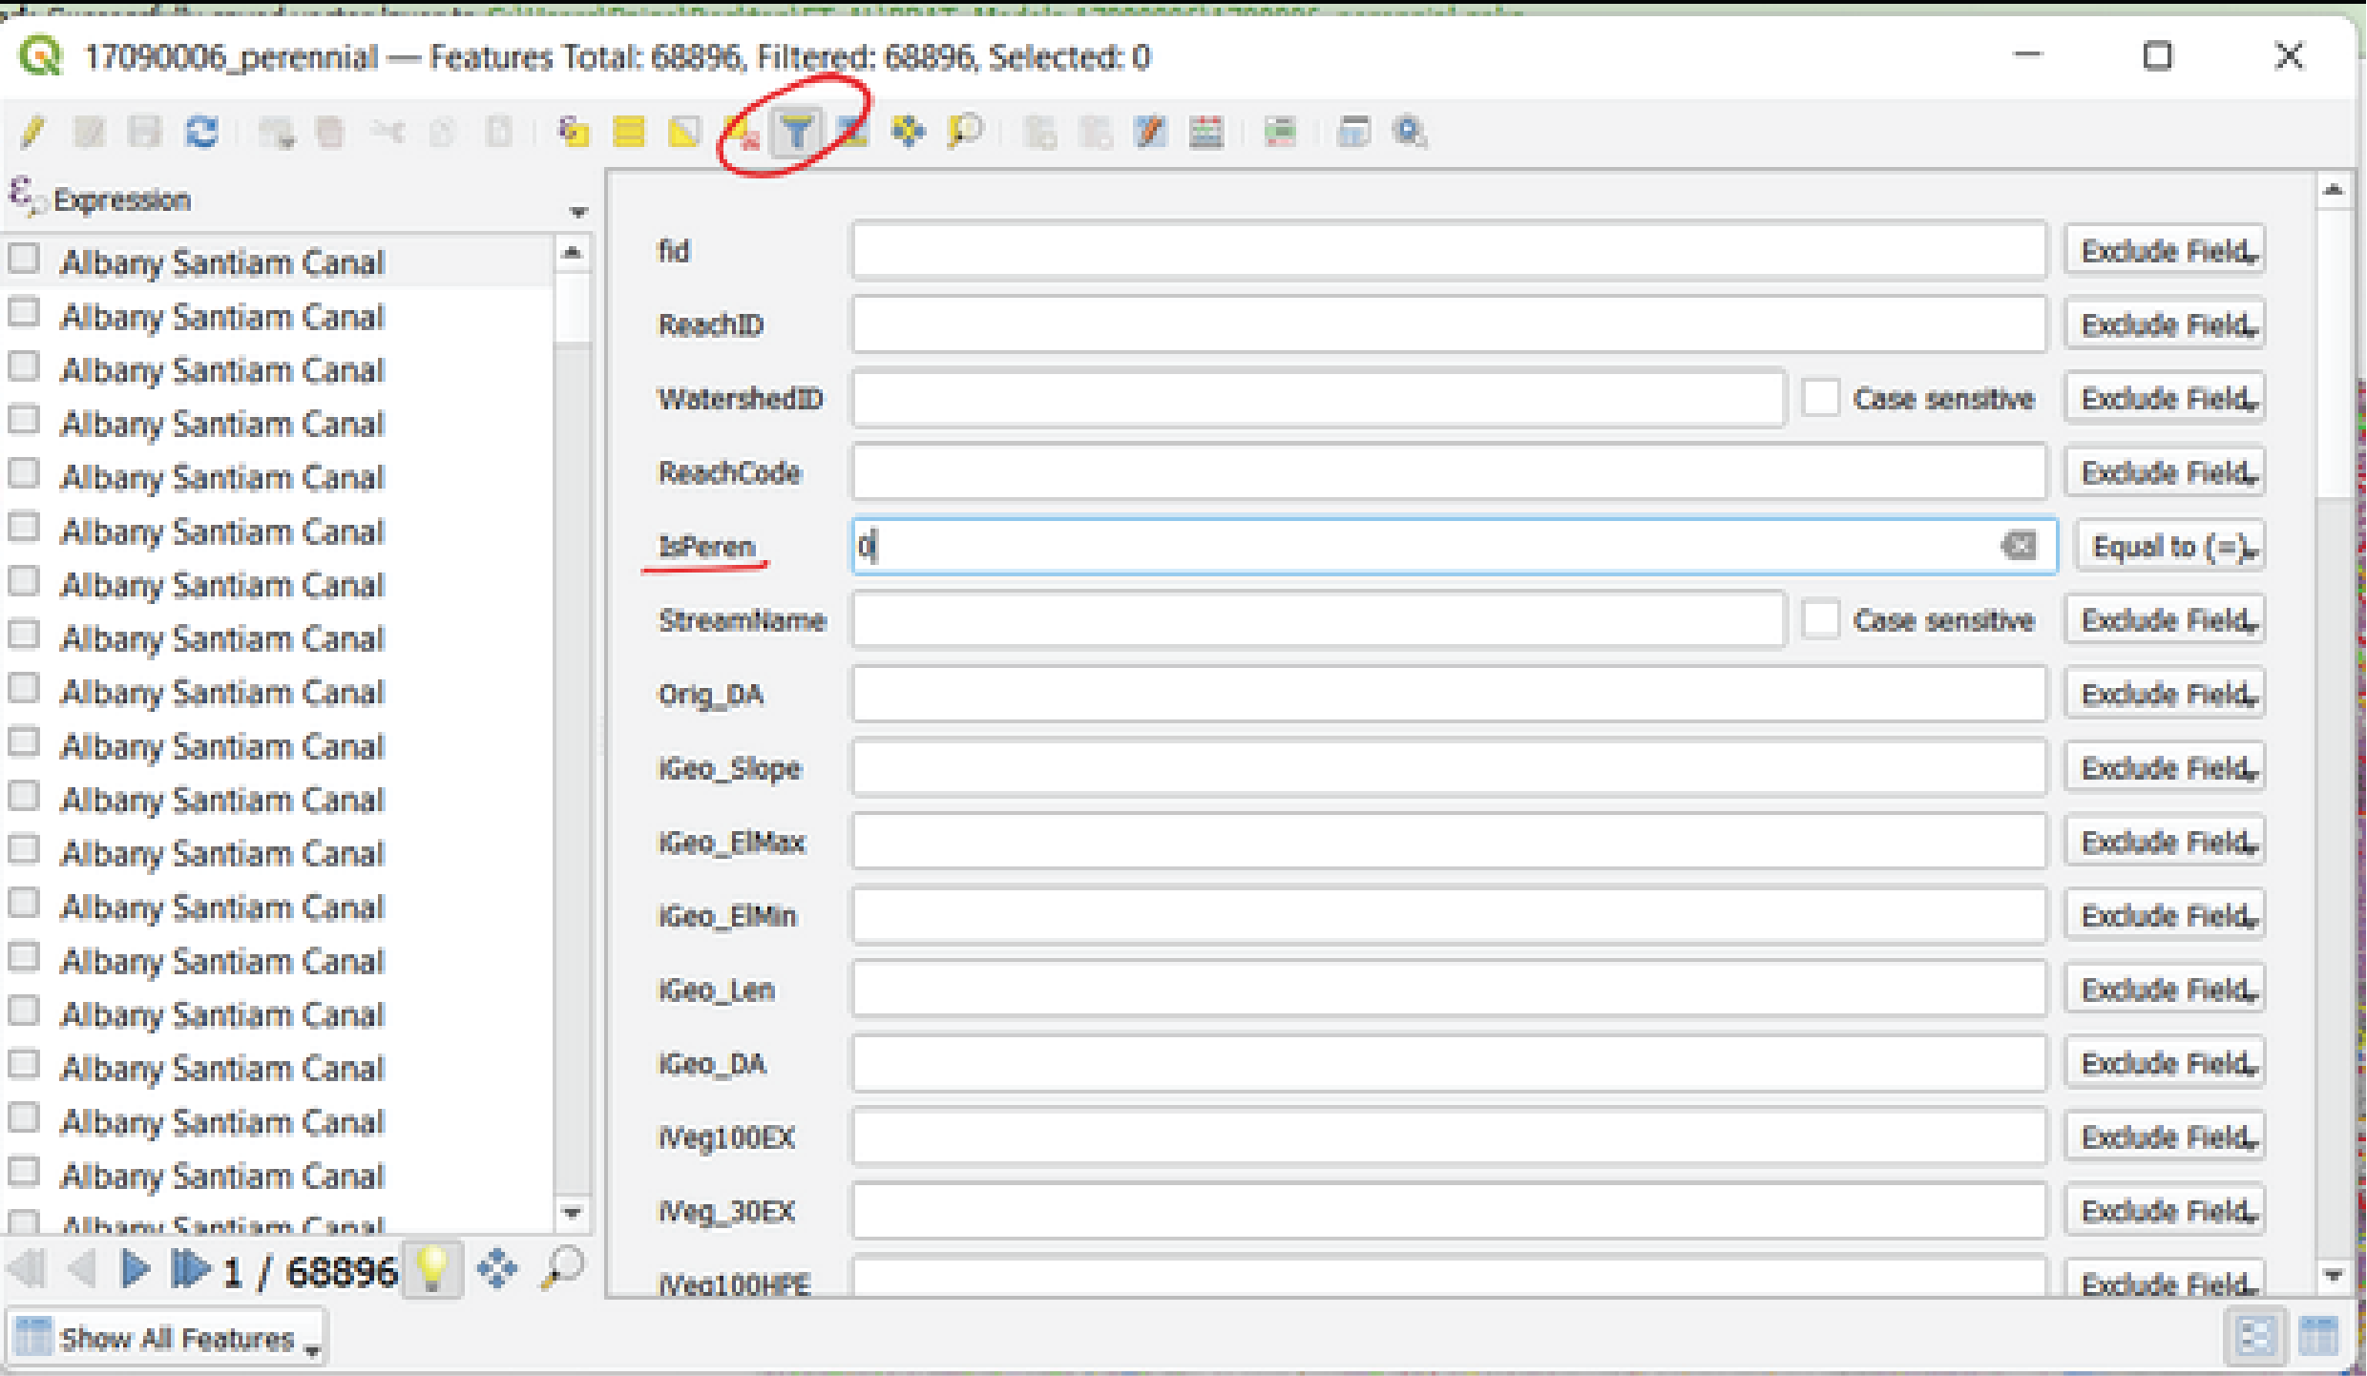This screenshot has height=1376, width=2367.
Task: Click the invert selection icon
Action: point(684,132)
